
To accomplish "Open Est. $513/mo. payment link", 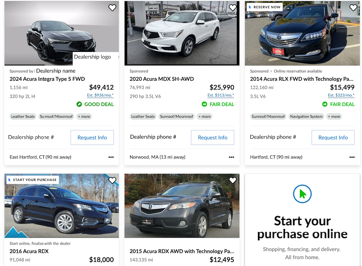I will tap(221, 95).
